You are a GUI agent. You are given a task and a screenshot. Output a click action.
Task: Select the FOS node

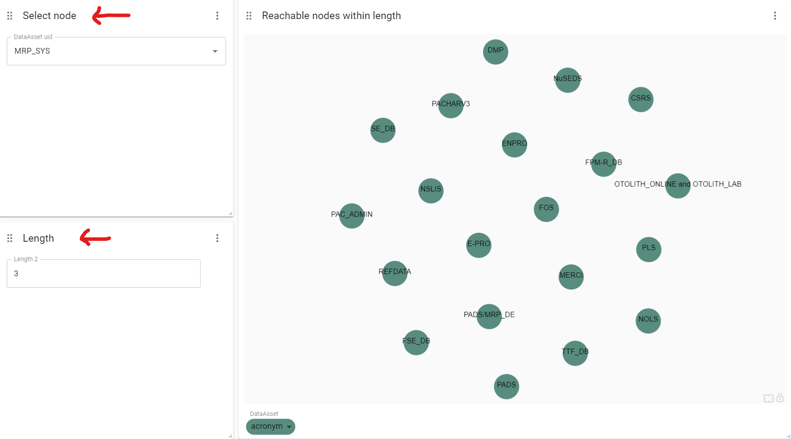pos(546,209)
